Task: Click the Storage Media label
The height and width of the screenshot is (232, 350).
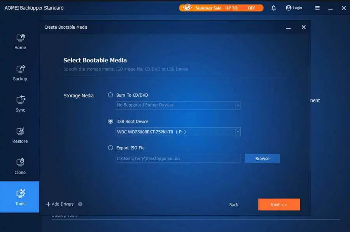Action: pos(78,95)
